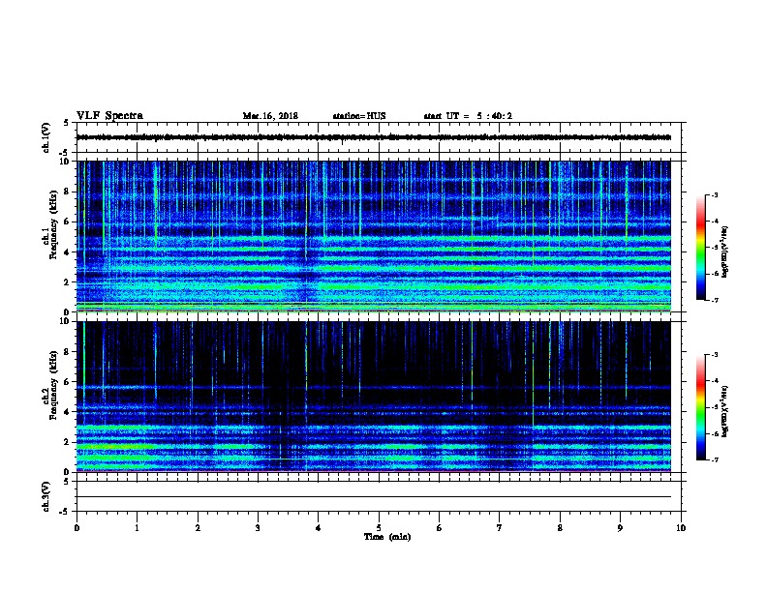The width and height of the screenshot is (767, 592).
Task: Click the 'station=HUS' label
Action: pos(359,116)
